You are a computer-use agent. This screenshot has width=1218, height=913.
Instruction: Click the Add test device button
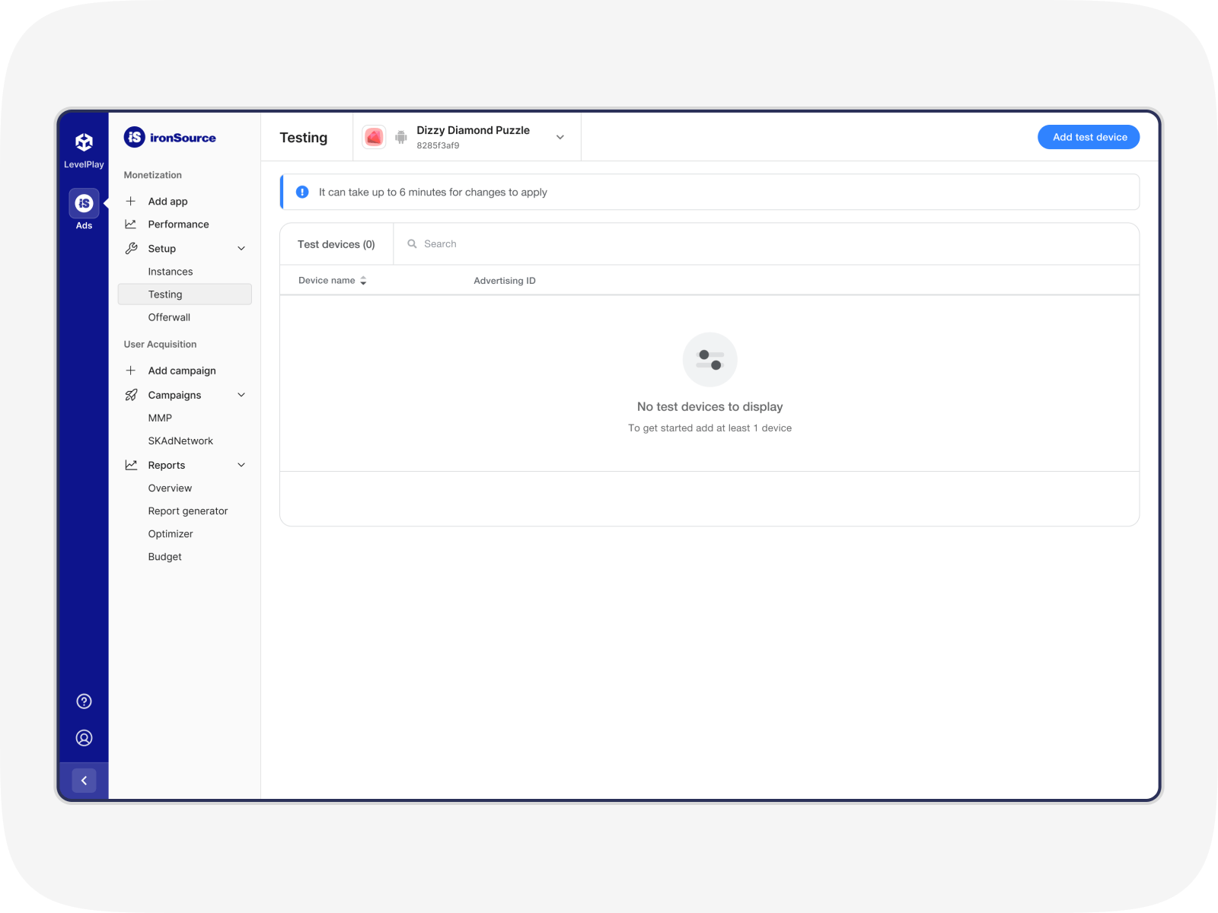[1089, 137]
